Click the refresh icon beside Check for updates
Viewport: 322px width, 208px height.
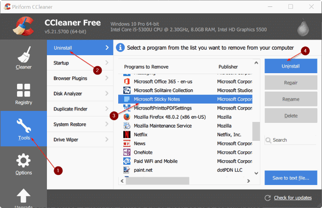pos(268,198)
